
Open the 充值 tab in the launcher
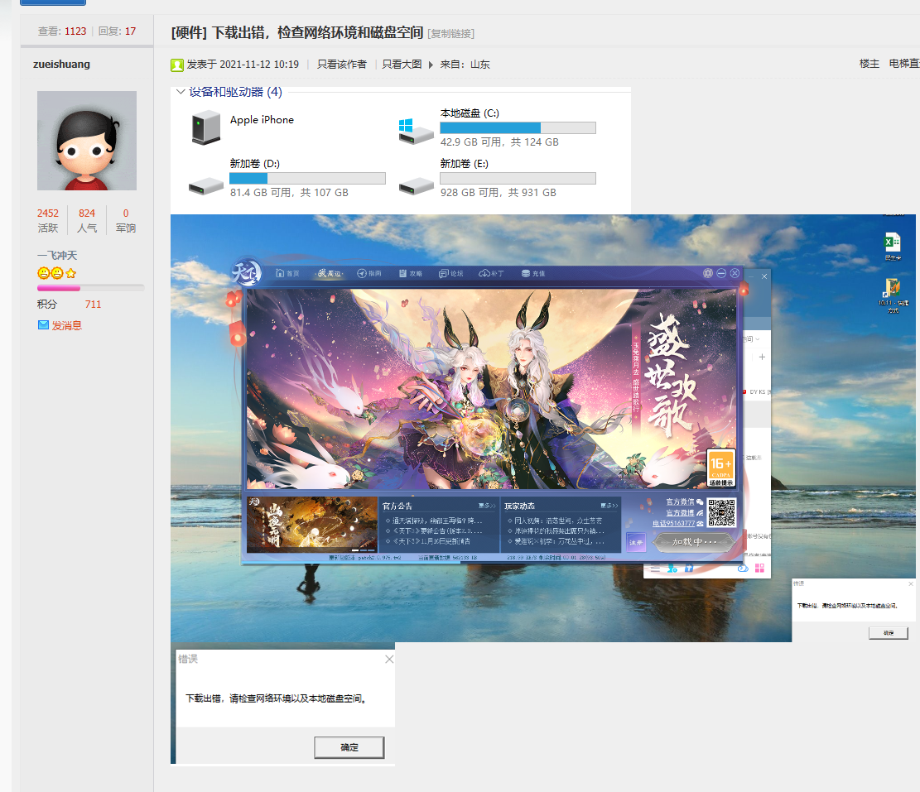533,273
